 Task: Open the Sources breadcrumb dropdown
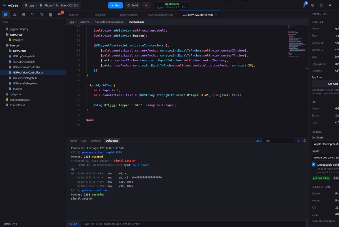(85, 22)
